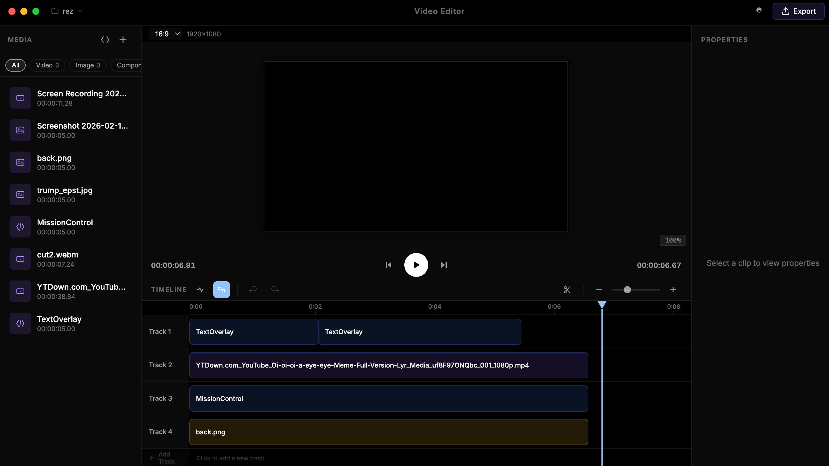Screen dimensions: 829x466
Task: Click the undo arrow in the timeline toolbar
Action: pos(253,289)
